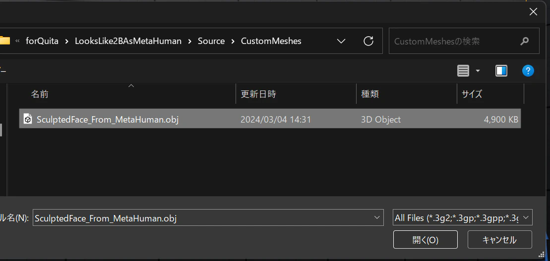Click the yellow folder icon in address bar
The height and width of the screenshot is (261, 550).
pos(4,41)
